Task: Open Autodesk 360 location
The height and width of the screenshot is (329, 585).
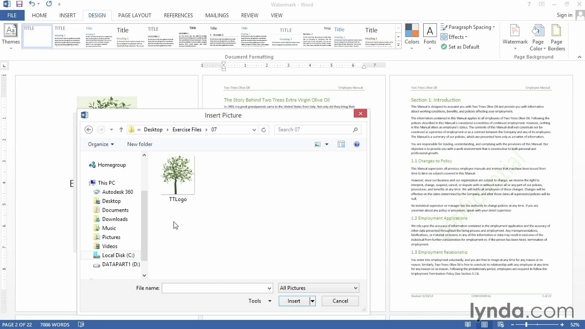Action: (x=113, y=192)
